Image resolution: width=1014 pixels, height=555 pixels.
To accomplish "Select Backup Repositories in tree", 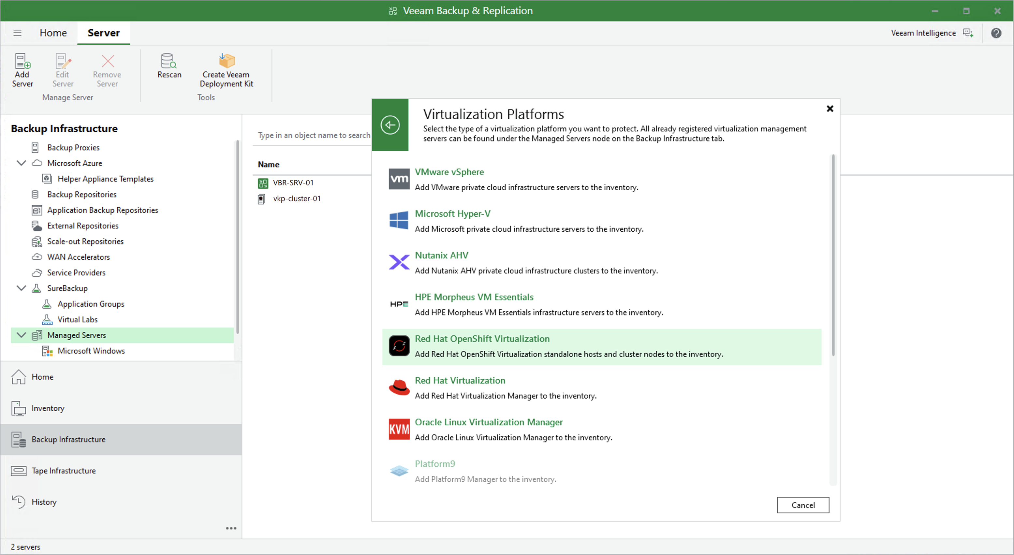I will pos(82,195).
